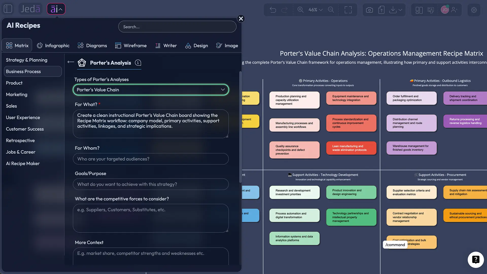Image resolution: width=487 pixels, height=274 pixels.
Task: Select Order fulfillment and packaging optimization card
Action: point(411,98)
